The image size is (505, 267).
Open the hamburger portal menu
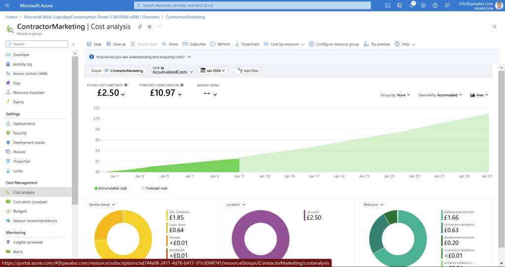pos(7,5)
